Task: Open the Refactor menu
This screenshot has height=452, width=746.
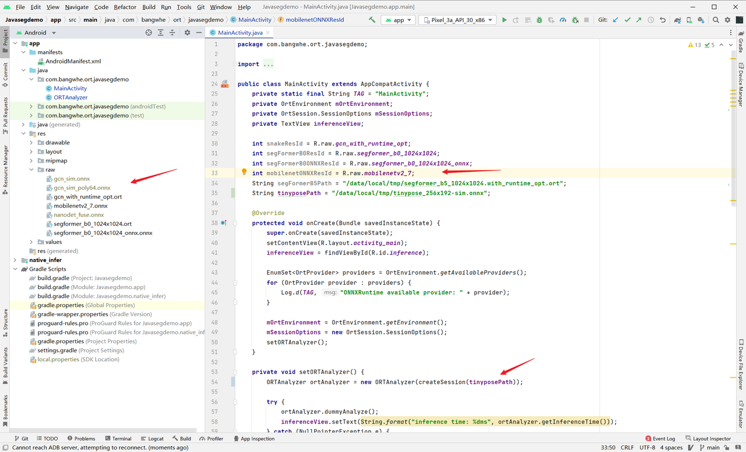Action: pyautogui.click(x=125, y=7)
